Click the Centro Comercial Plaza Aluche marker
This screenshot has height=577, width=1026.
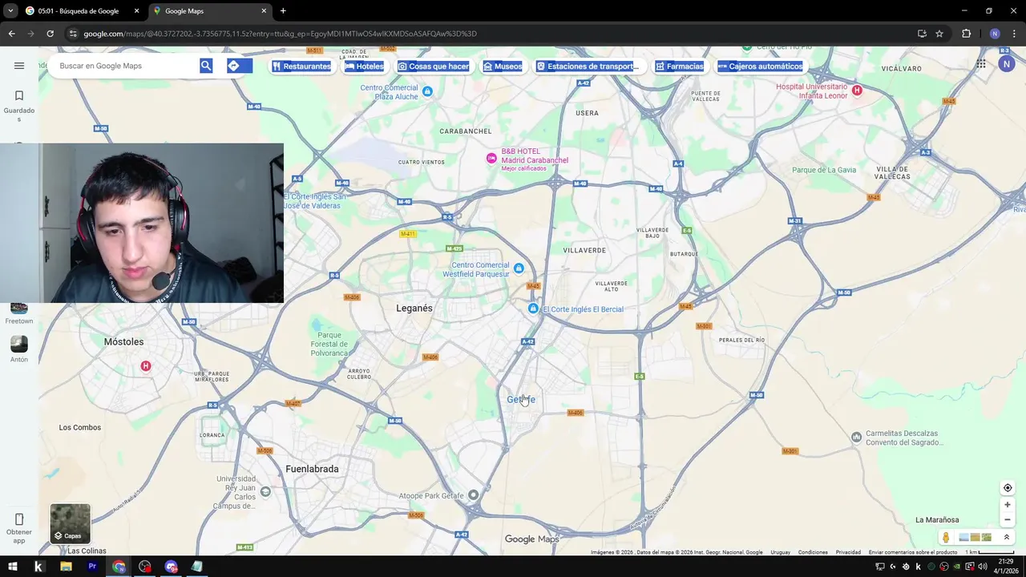tap(427, 91)
